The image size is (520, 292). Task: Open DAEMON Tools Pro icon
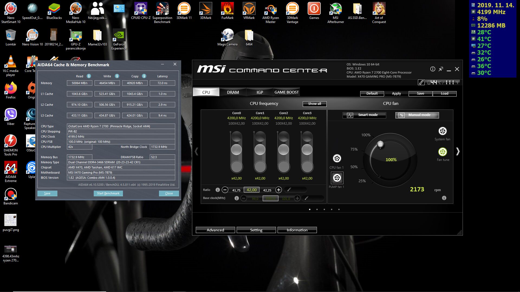click(x=11, y=145)
